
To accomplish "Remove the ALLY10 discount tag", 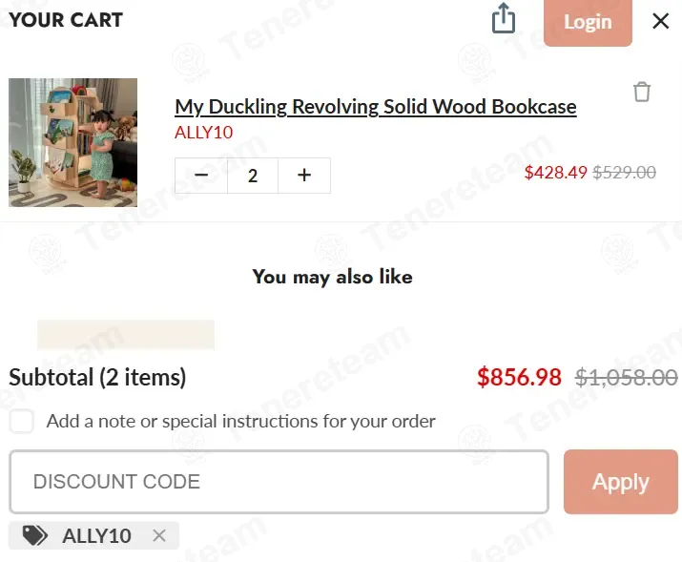I will 159,535.
